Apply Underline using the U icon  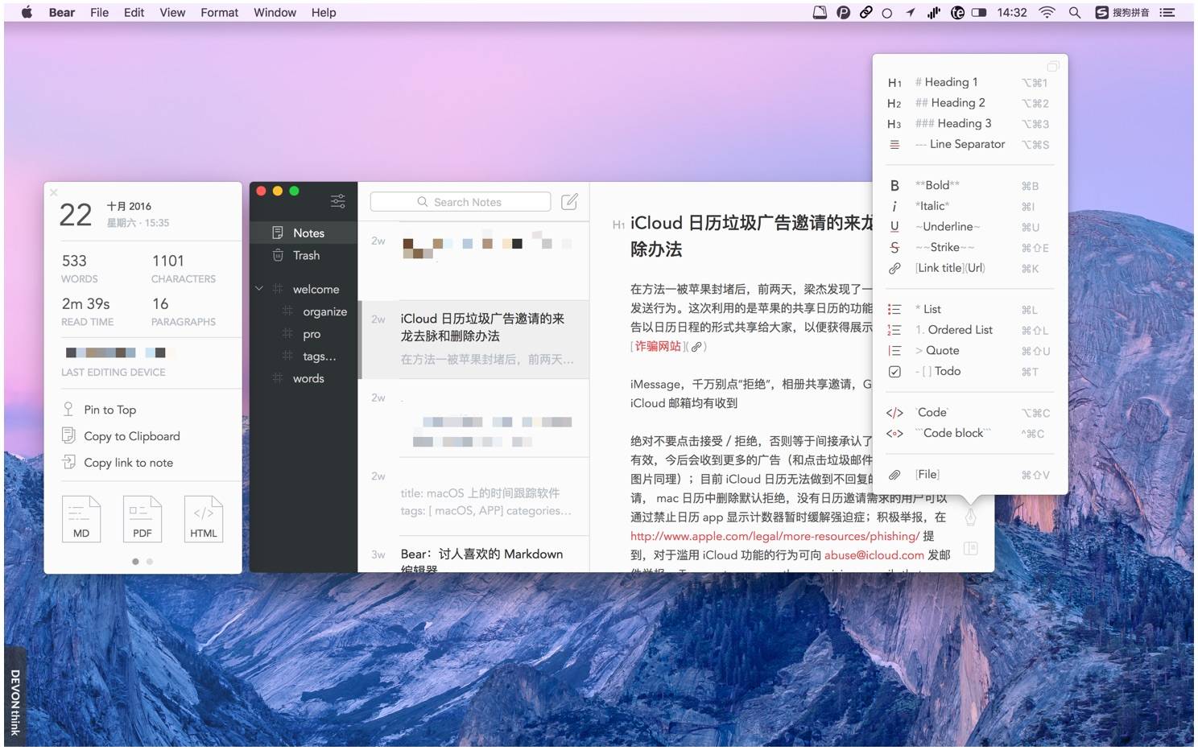coord(894,227)
